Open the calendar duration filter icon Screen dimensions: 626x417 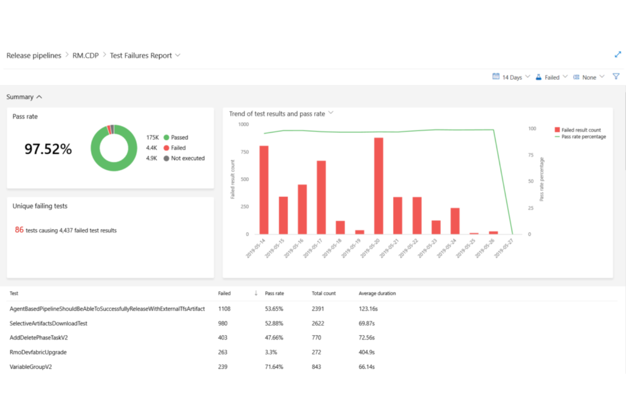496,76
